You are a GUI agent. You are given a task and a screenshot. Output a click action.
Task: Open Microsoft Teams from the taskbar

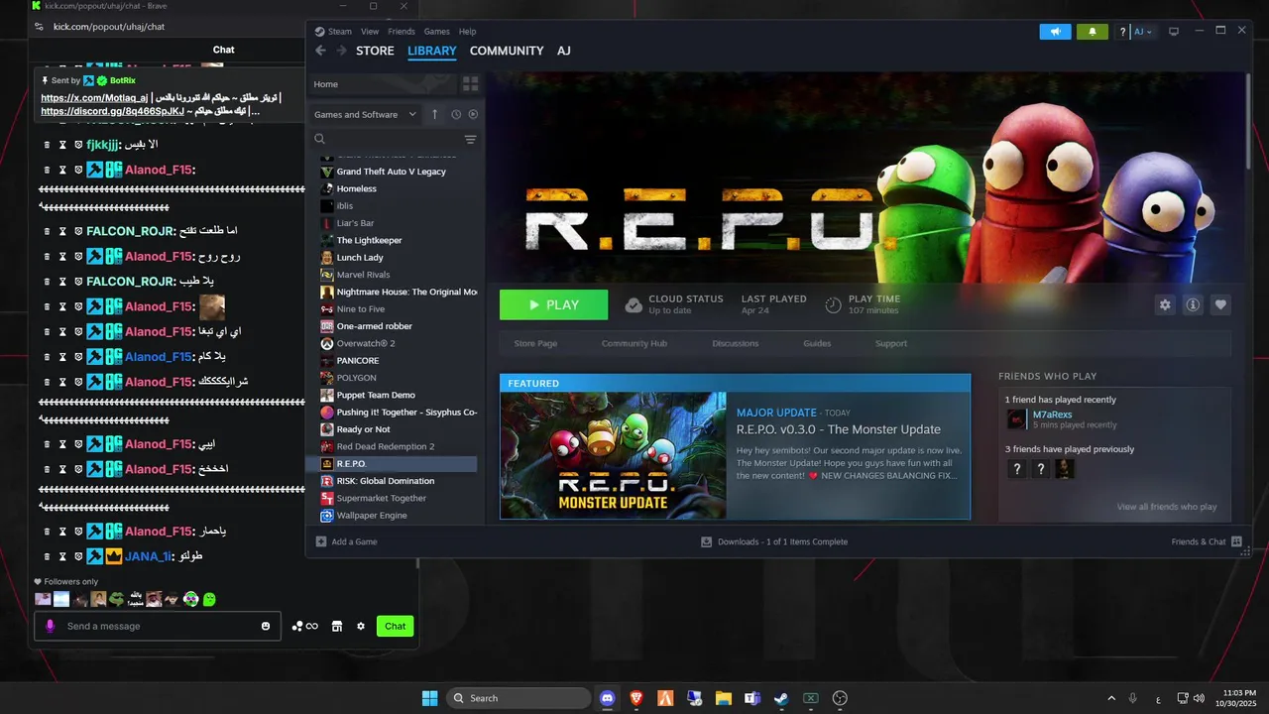(752, 698)
